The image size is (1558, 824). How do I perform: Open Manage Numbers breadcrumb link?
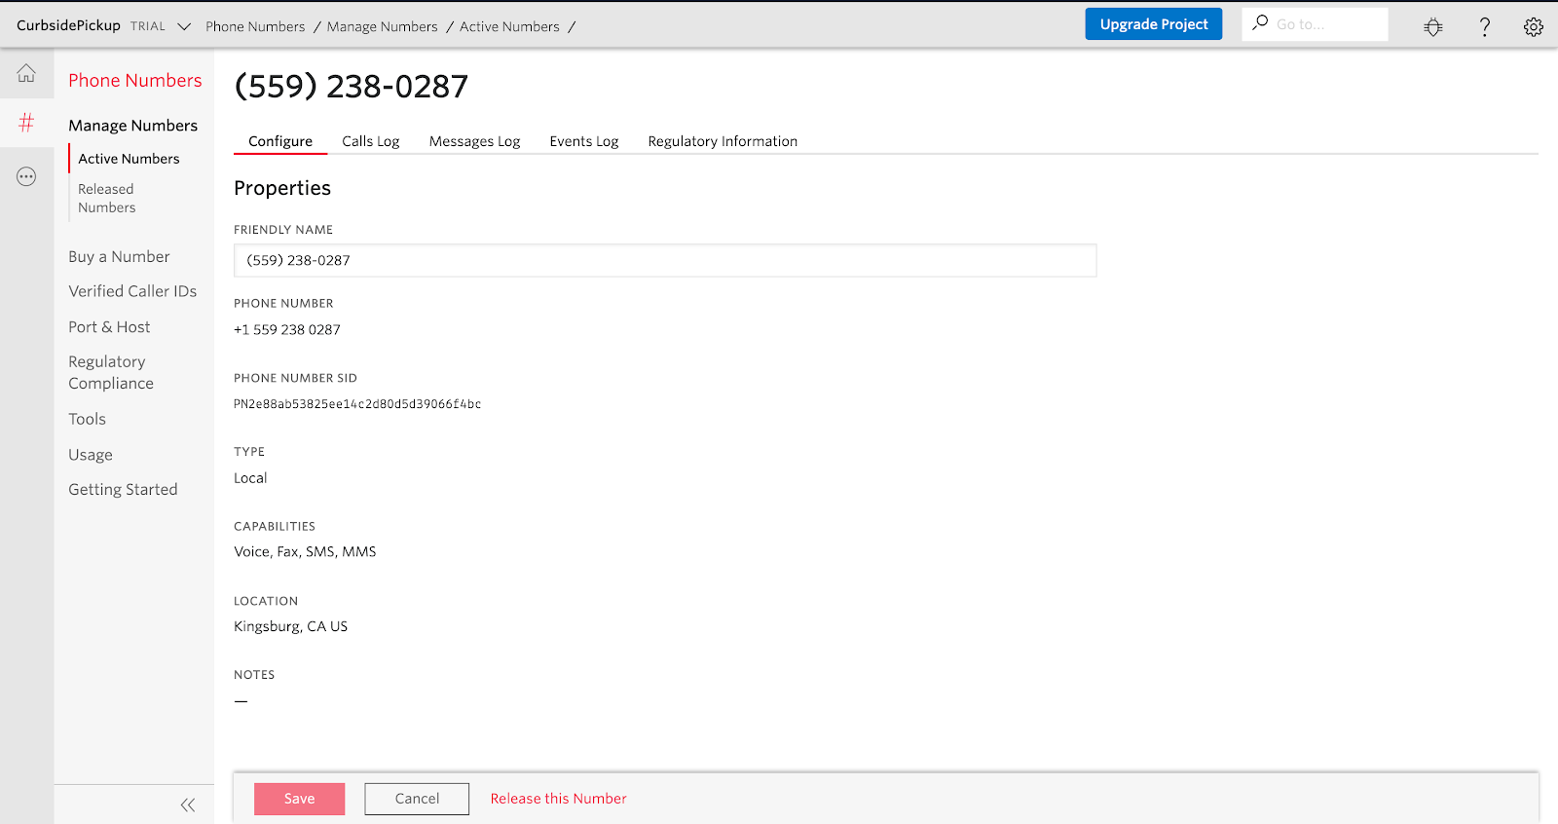(x=383, y=26)
